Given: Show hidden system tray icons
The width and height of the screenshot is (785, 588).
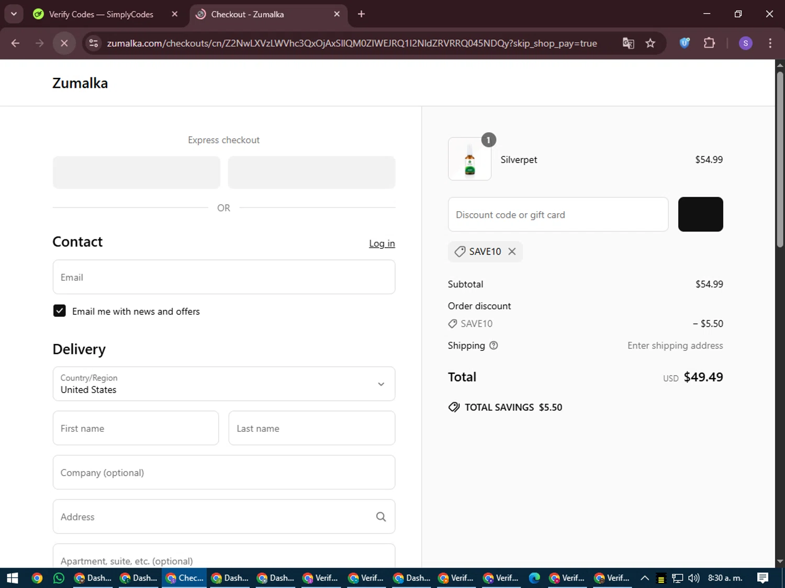Looking at the screenshot, I should pos(645,578).
